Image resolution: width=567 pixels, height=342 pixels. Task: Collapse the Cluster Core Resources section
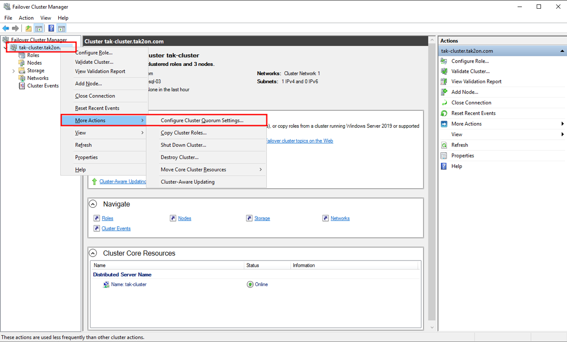[x=93, y=253]
